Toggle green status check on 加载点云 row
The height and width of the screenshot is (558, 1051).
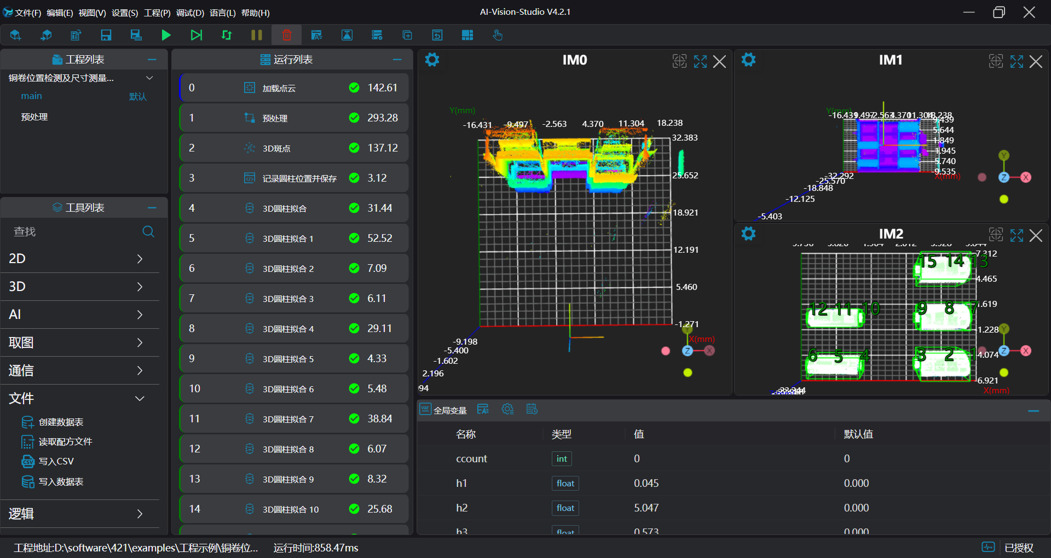click(354, 88)
